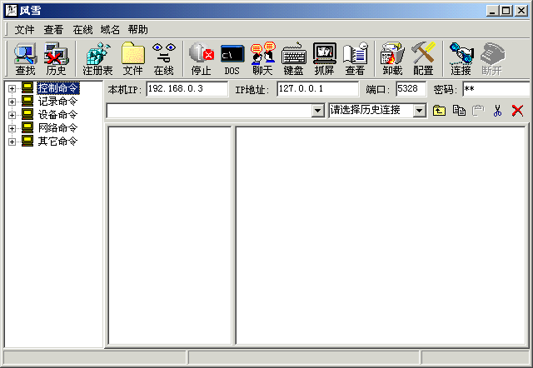Click the 连接 (Connect) toolbar icon
The height and width of the screenshot is (368, 533).
click(461, 58)
